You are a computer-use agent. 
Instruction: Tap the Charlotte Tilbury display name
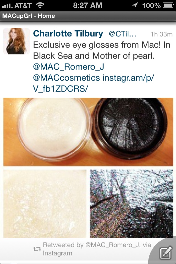[x=68, y=34]
